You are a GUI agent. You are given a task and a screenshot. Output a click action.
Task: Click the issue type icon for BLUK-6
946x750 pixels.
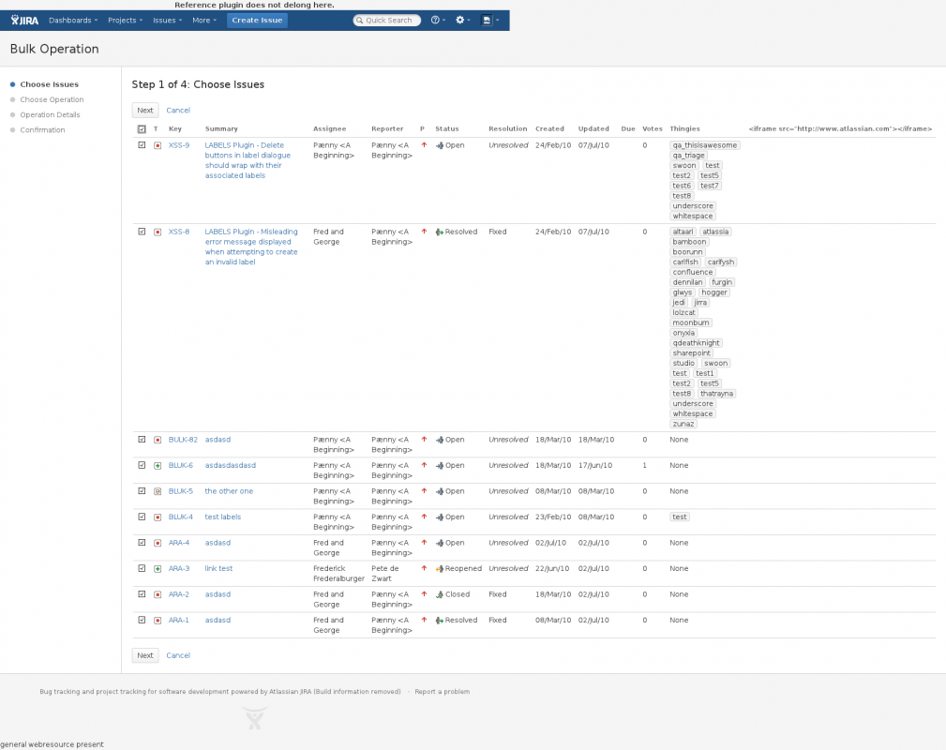[158, 466]
